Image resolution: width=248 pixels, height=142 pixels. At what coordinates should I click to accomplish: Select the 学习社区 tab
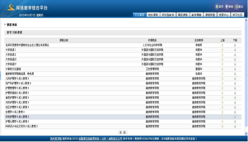(238, 15)
